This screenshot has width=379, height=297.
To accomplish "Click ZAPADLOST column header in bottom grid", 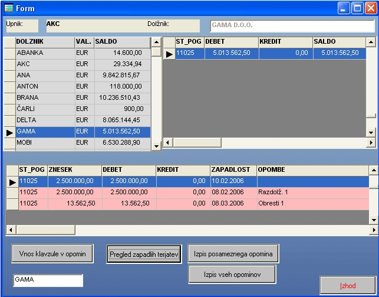I will [x=233, y=170].
